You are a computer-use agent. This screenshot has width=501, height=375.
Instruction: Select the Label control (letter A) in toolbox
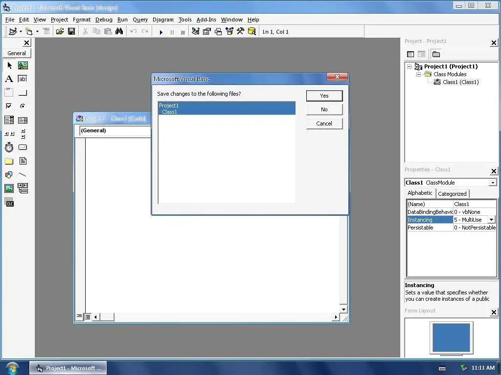click(9, 79)
